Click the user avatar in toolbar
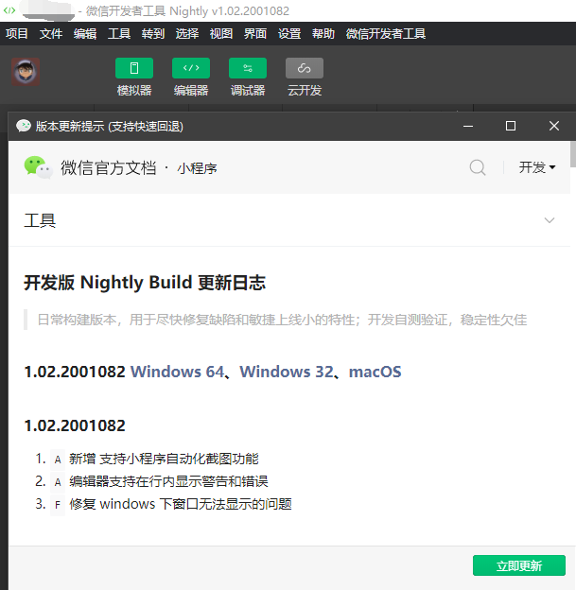 [x=26, y=72]
